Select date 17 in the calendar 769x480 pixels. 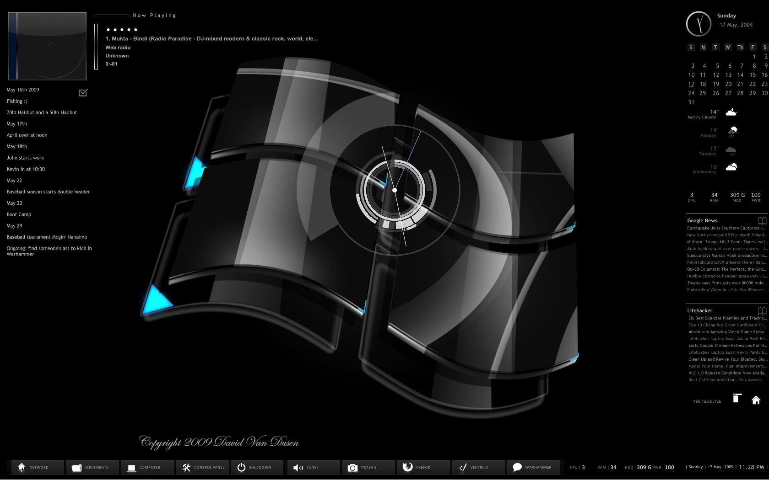(691, 84)
